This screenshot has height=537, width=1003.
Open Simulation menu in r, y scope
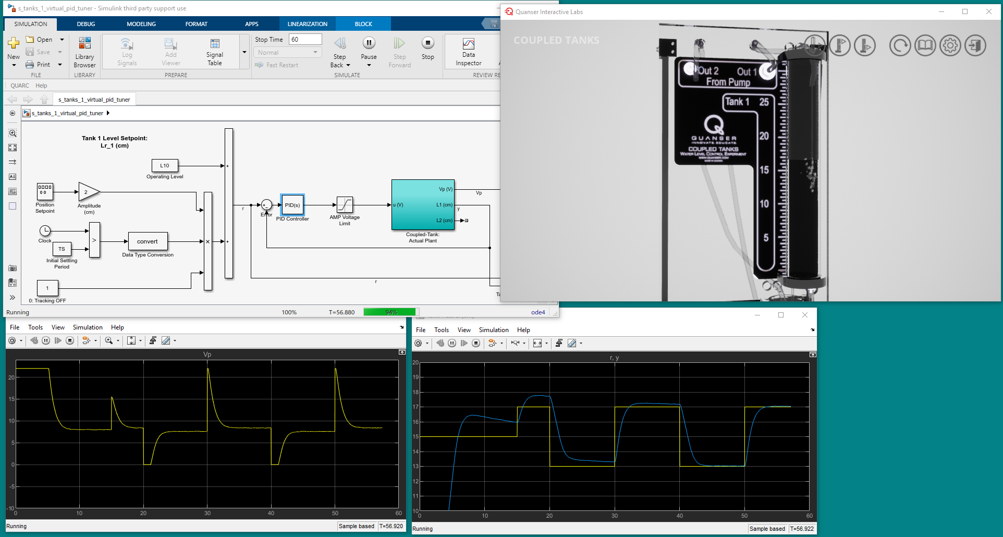pos(493,330)
